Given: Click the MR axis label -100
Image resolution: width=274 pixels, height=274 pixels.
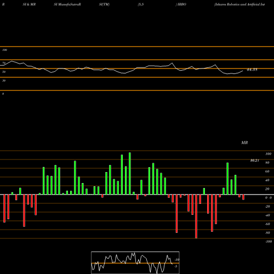Looking at the screenshot, I should (269, 242).
